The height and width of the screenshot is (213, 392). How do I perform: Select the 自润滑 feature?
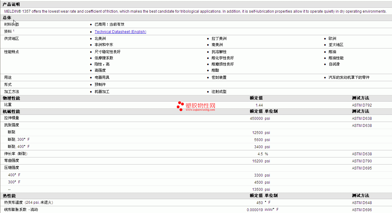[334, 64]
